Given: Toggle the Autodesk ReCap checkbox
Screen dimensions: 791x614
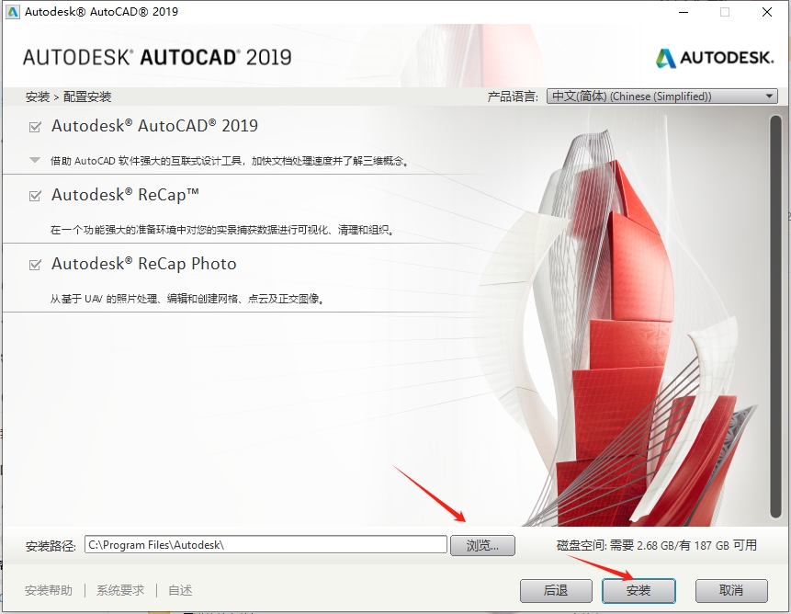Looking at the screenshot, I should (33, 195).
